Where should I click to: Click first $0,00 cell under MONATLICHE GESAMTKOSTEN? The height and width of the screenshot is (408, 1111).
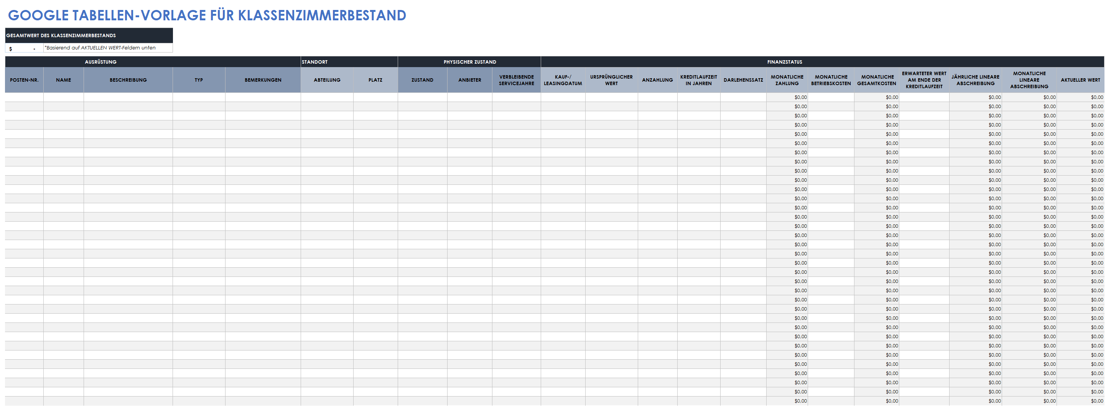click(877, 97)
